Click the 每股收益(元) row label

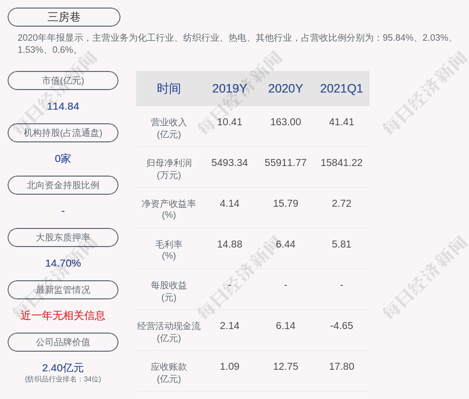(169, 291)
